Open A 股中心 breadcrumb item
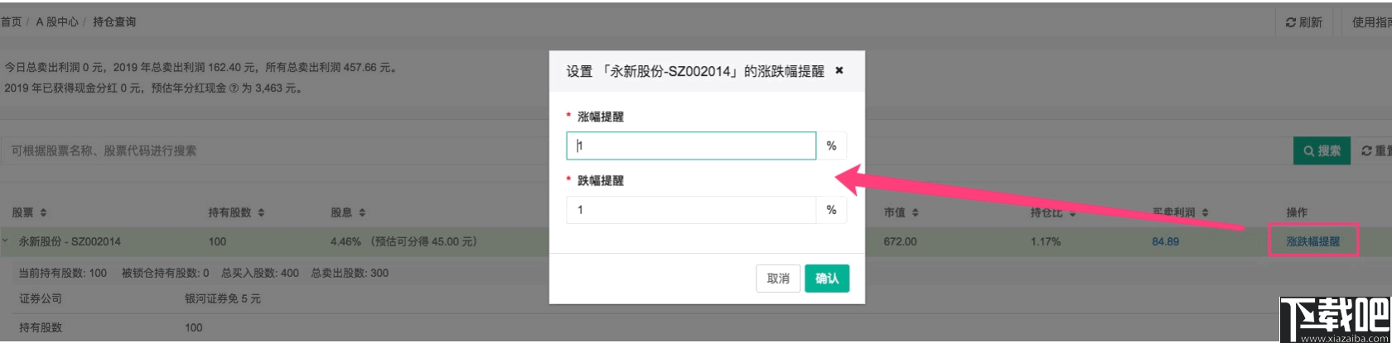Screen dimensions: 1392x343 coord(57,22)
